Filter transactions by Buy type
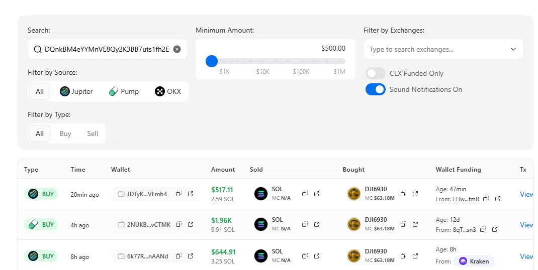 65,133
